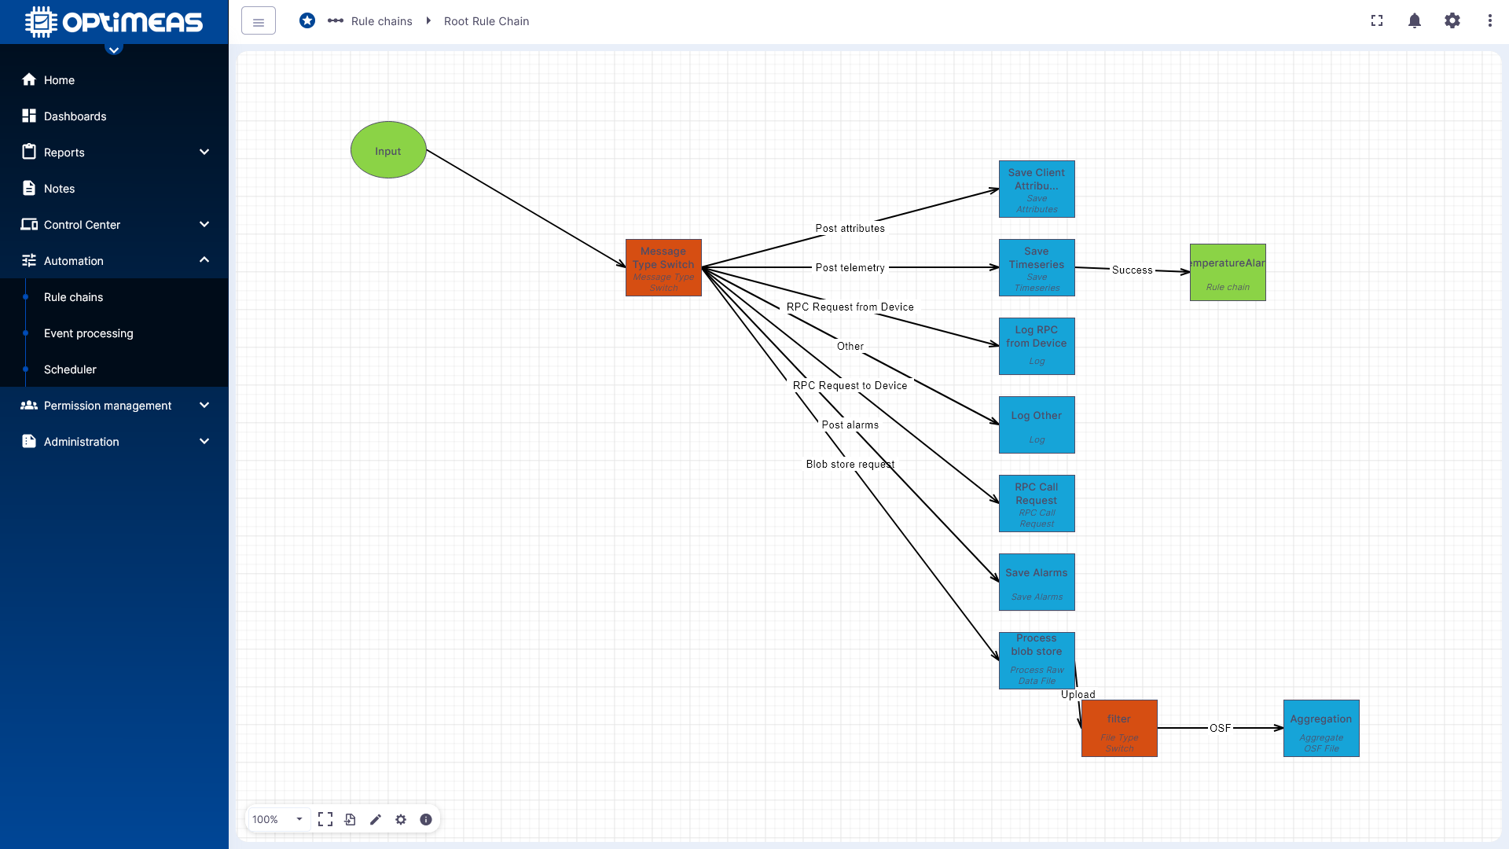Open the 100% zoom level dropdown

278,819
